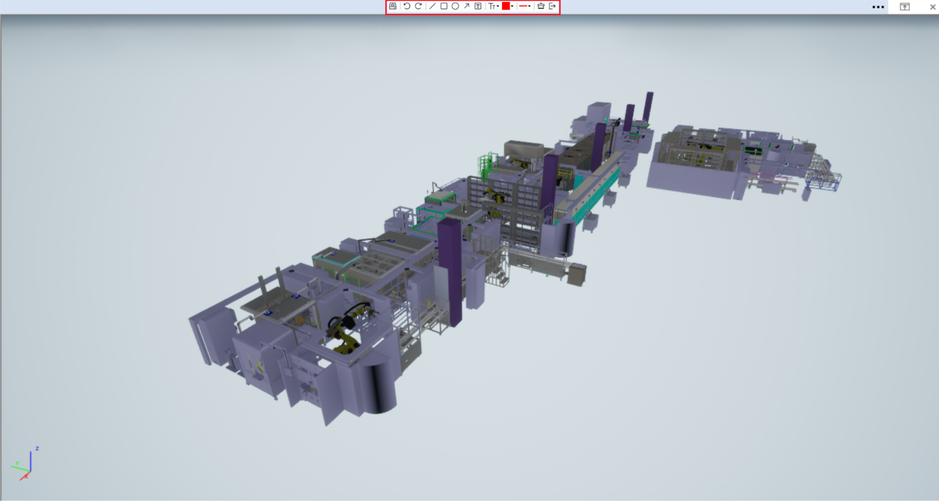Click the XYZ axis gizmo
The width and height of the screenshot is (939, 501).
pyautogui.click(x=27, y=464)
